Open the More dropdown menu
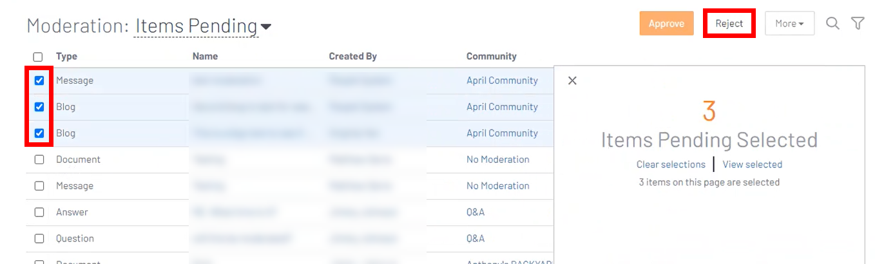 point(789,24)
